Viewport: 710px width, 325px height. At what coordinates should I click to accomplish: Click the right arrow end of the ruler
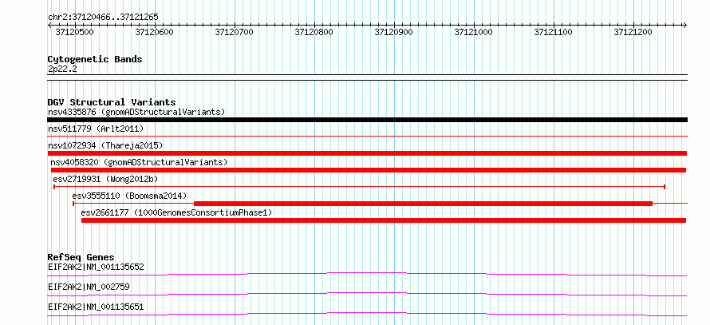tap(685, 25)
